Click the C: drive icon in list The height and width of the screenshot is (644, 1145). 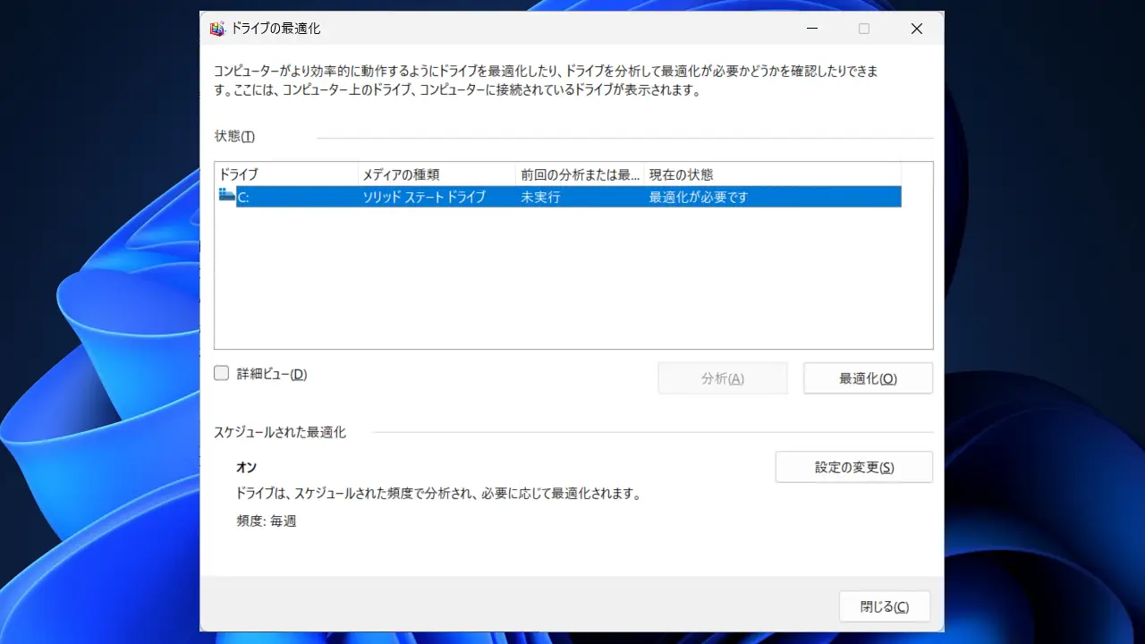pyautogui.click(x=226, y=196)
